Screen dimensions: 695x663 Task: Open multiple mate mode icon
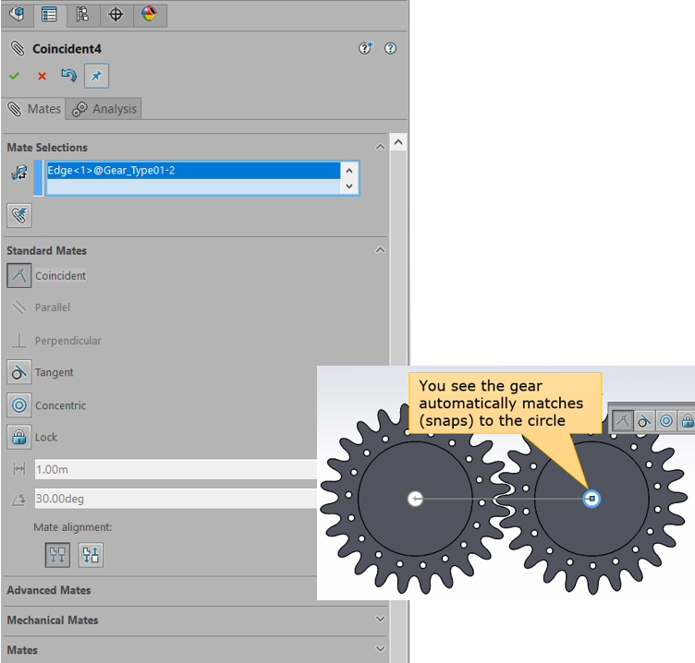tap(18, 215)
